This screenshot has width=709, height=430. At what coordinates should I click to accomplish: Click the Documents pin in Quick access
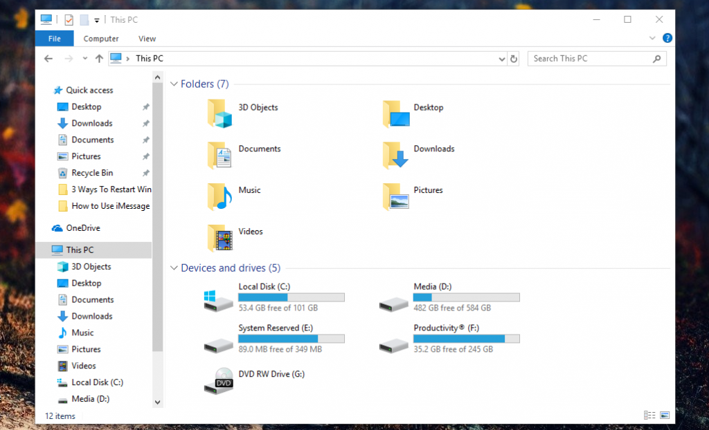[145, 140]
